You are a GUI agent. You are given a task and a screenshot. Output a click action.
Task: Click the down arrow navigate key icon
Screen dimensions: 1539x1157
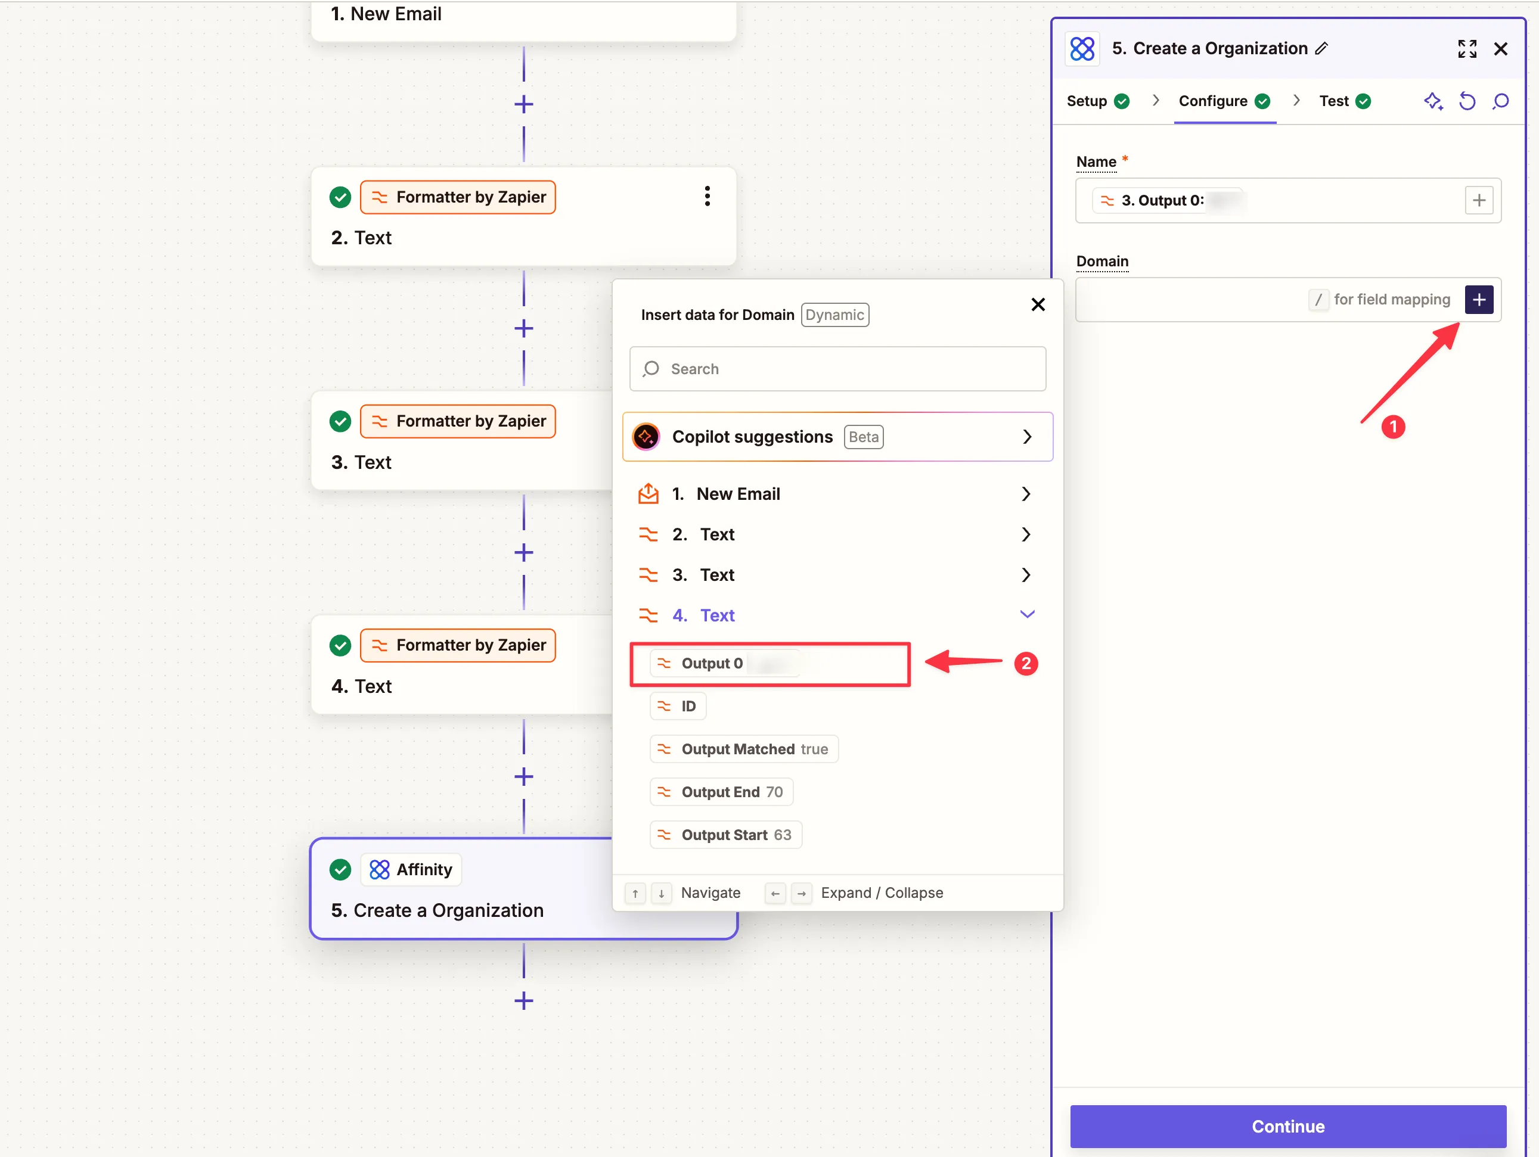tap(661, 893)
